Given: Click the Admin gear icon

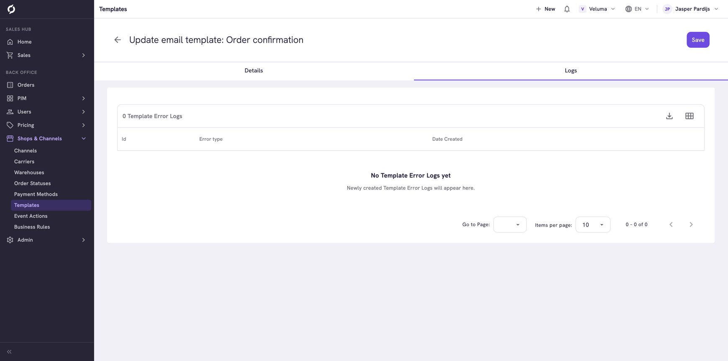Looking at the screenshot, I should 10,240.
